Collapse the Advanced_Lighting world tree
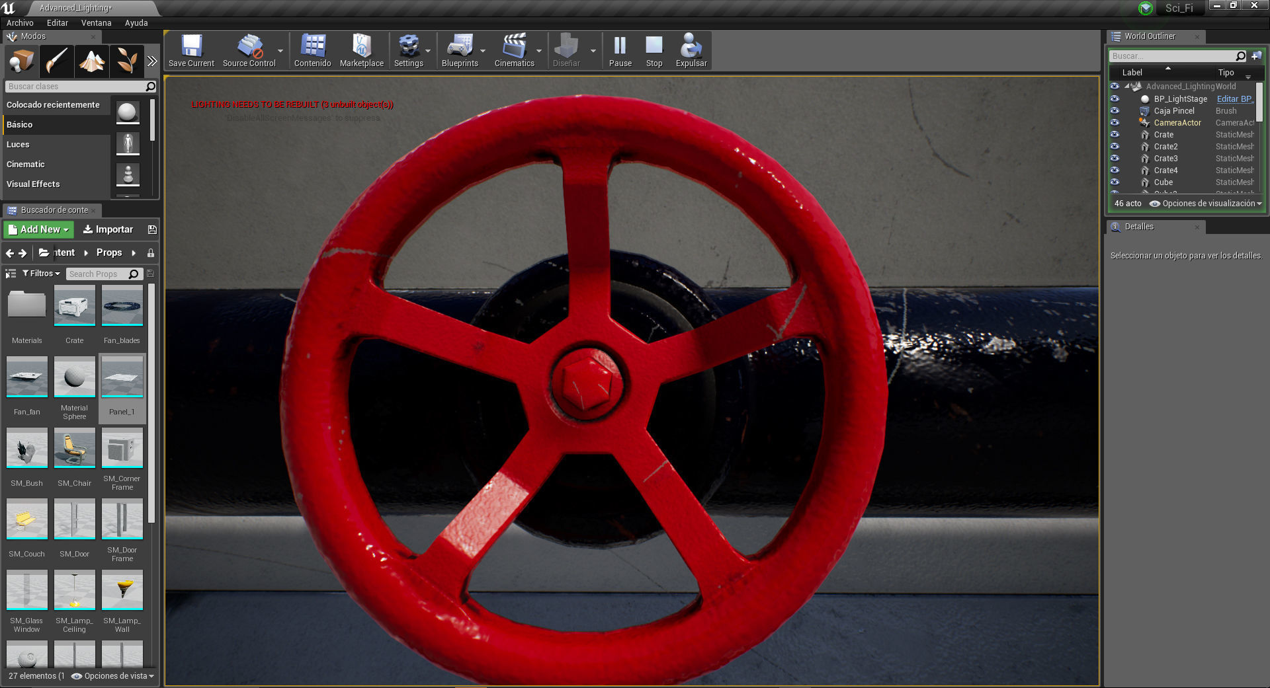The height and width of the screenshot is (688, 1270). pyautogui.click(x=1126, y=87)
